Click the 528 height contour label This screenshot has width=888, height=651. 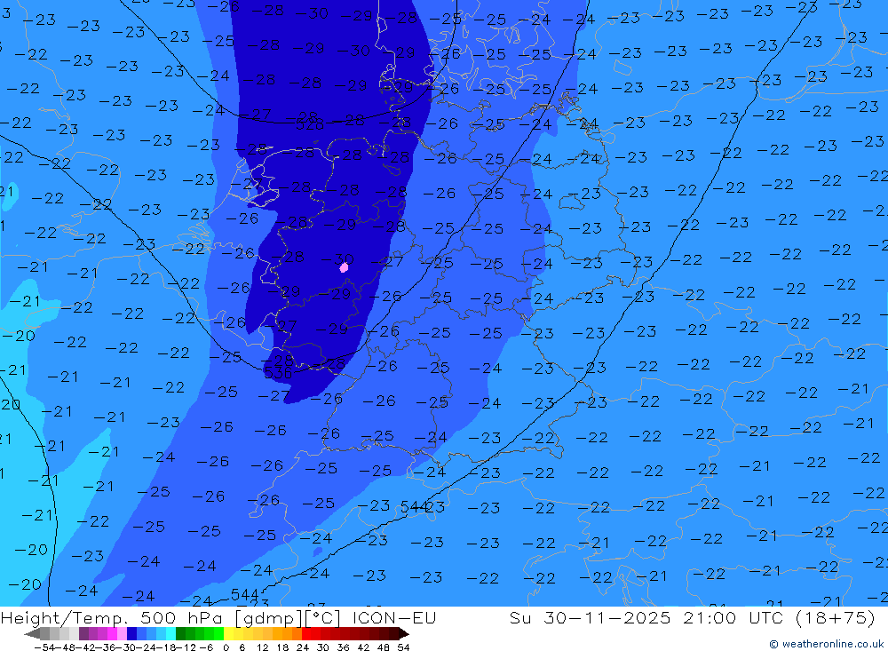(310, 124)
